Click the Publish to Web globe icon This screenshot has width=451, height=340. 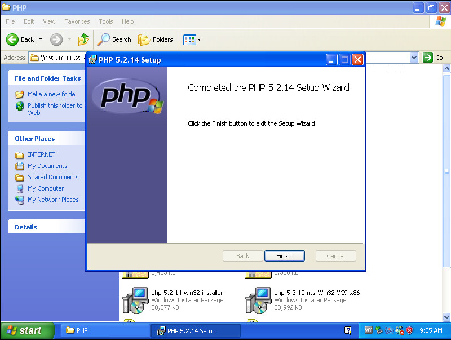pos(20,106)
